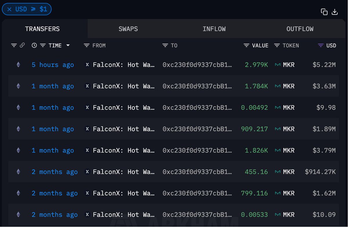This screenshot has height=227, width=348.
Task: Open the FalconX sender in the $5.22M row
Action: coord(124,65)
